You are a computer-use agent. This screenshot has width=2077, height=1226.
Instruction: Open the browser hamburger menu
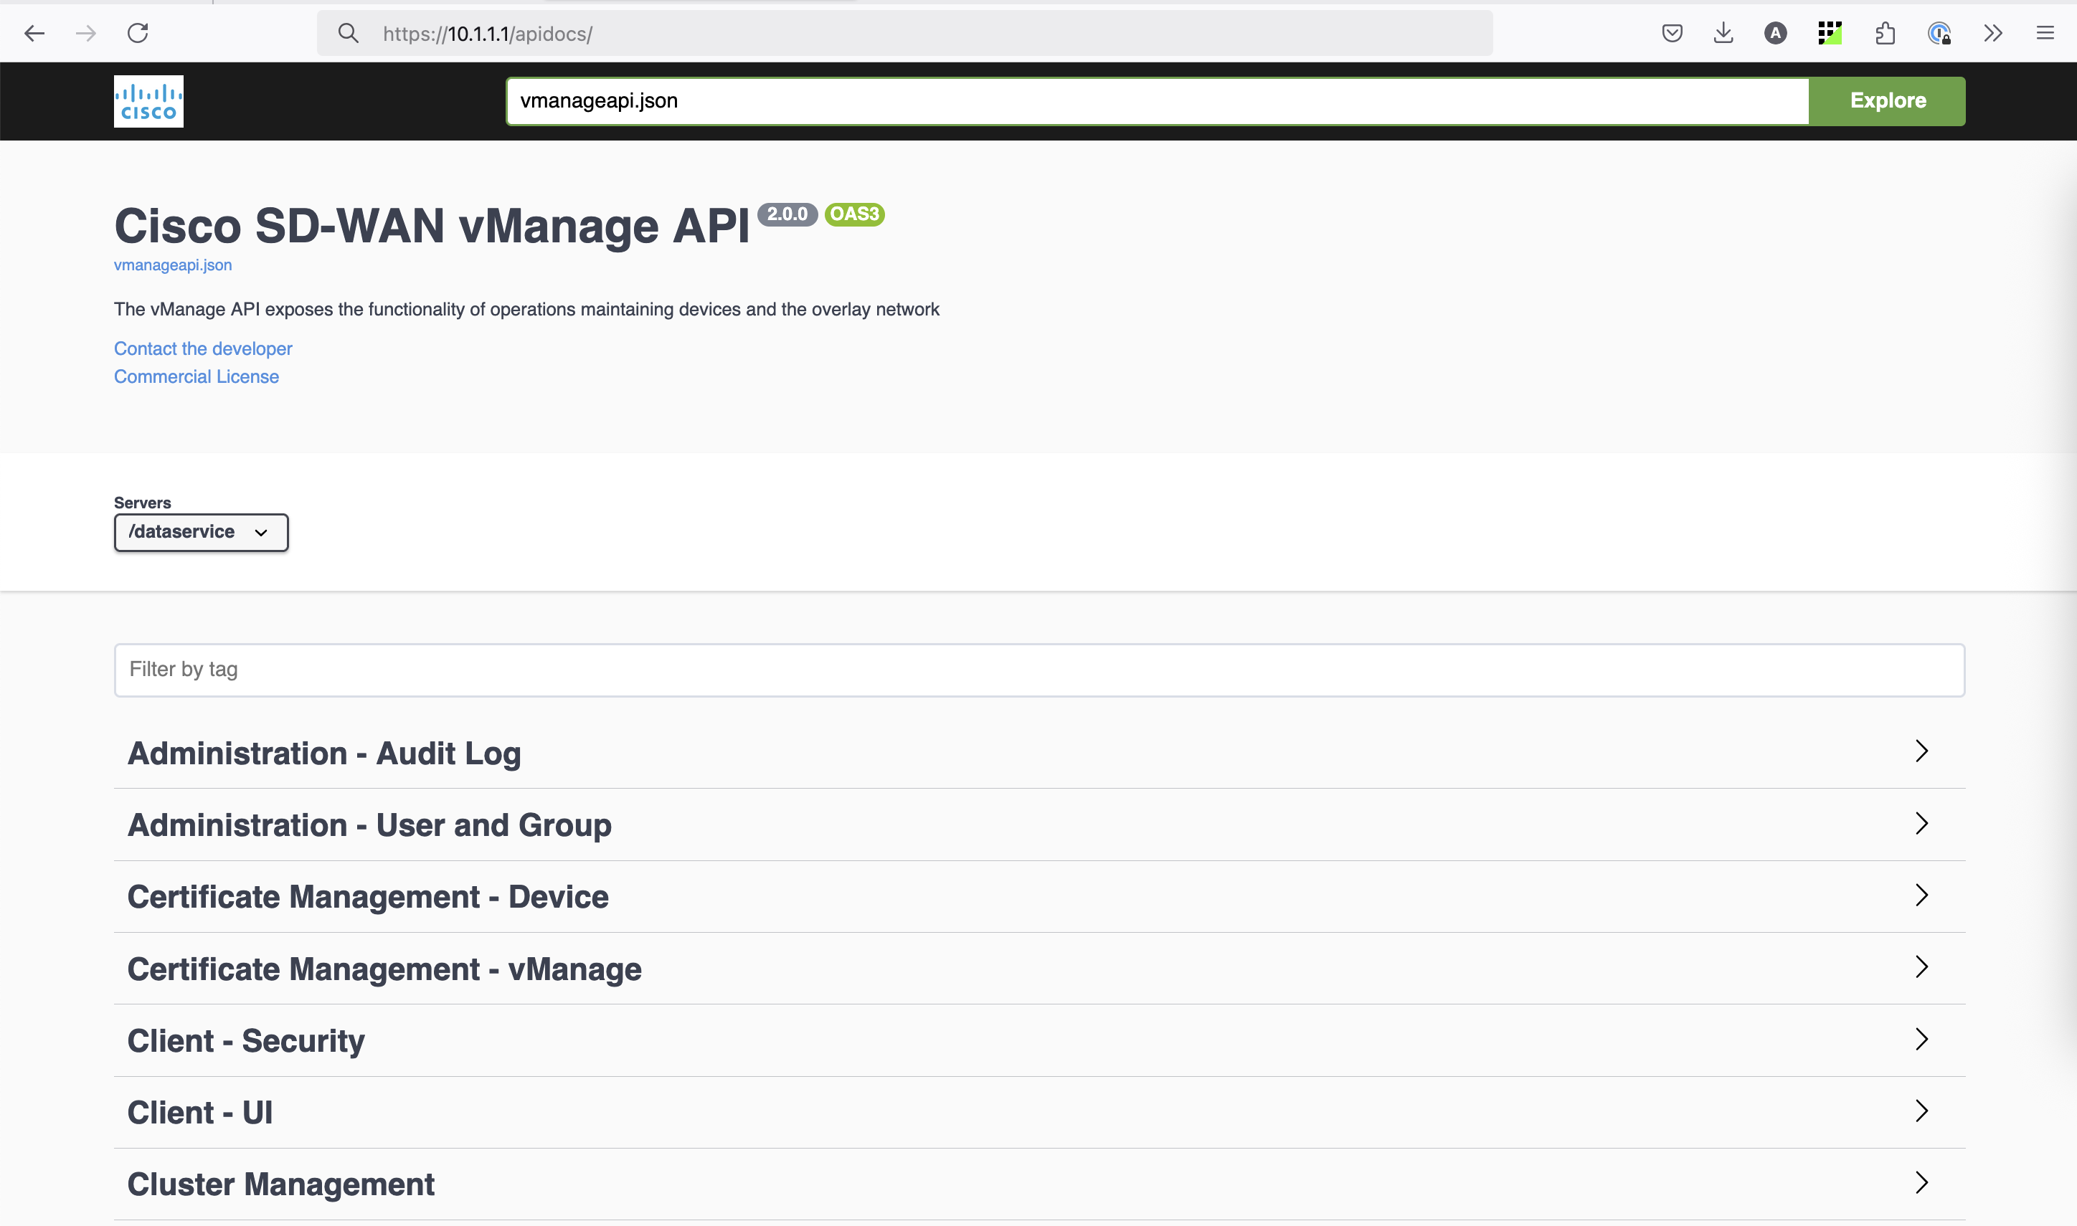click(x=2045, y=34)
